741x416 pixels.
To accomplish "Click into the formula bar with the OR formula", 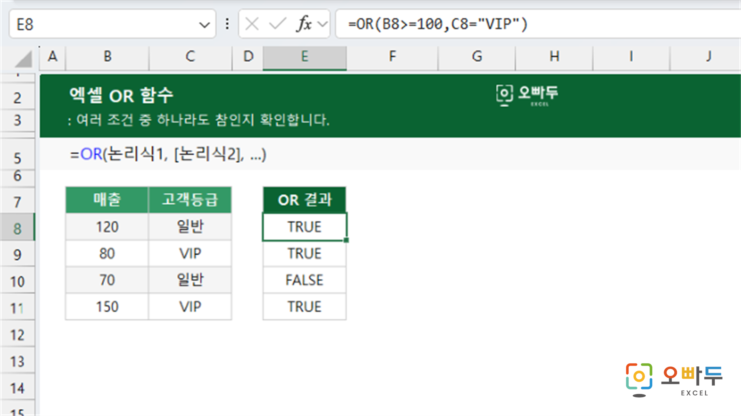I will coord(538,24).
